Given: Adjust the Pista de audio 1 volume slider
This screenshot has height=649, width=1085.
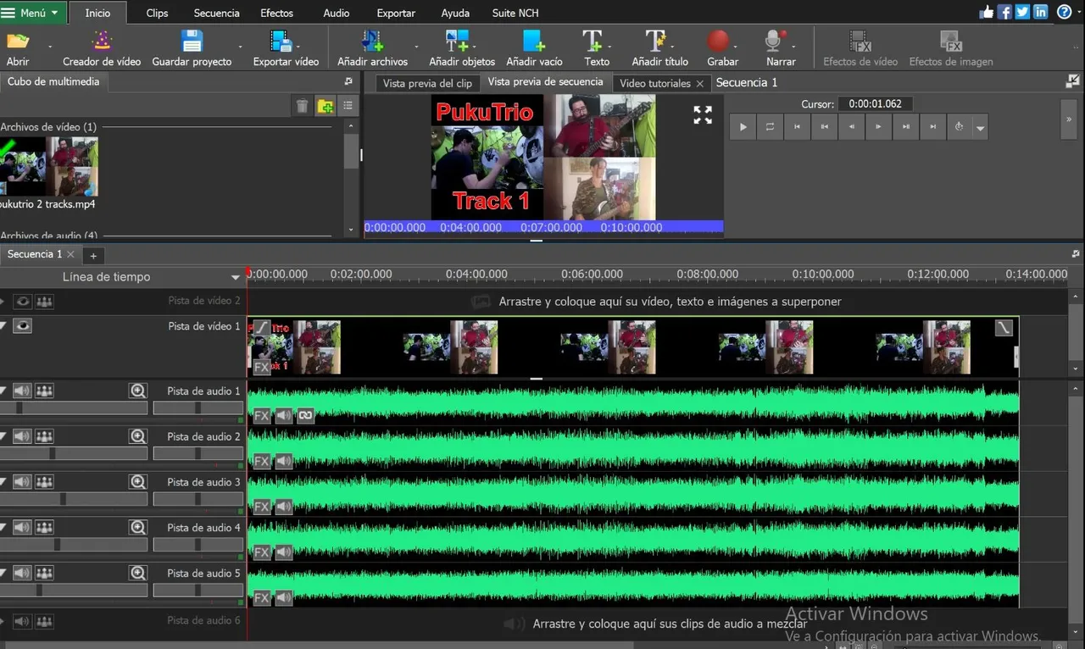Looking at the screenshot, I should (74, 408).
